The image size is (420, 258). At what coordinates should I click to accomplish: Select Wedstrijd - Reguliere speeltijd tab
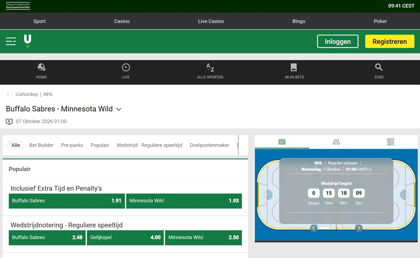149,145
